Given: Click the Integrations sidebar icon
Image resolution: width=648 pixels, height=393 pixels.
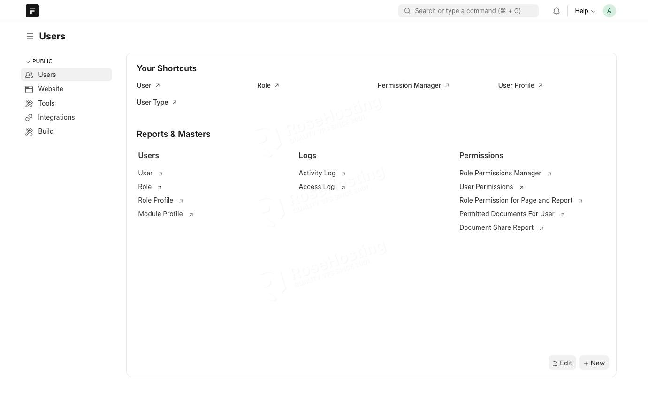Looking at the screenshot, I should pos(29,117).
